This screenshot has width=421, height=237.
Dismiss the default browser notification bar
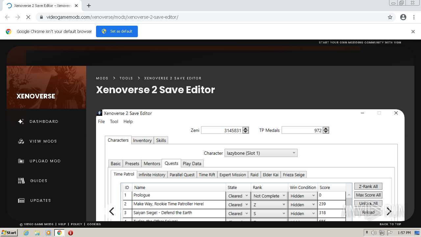click(x=413, y=32)
